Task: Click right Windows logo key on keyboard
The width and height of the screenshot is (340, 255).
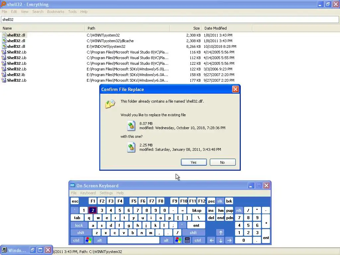Action: tap(178, 240)
